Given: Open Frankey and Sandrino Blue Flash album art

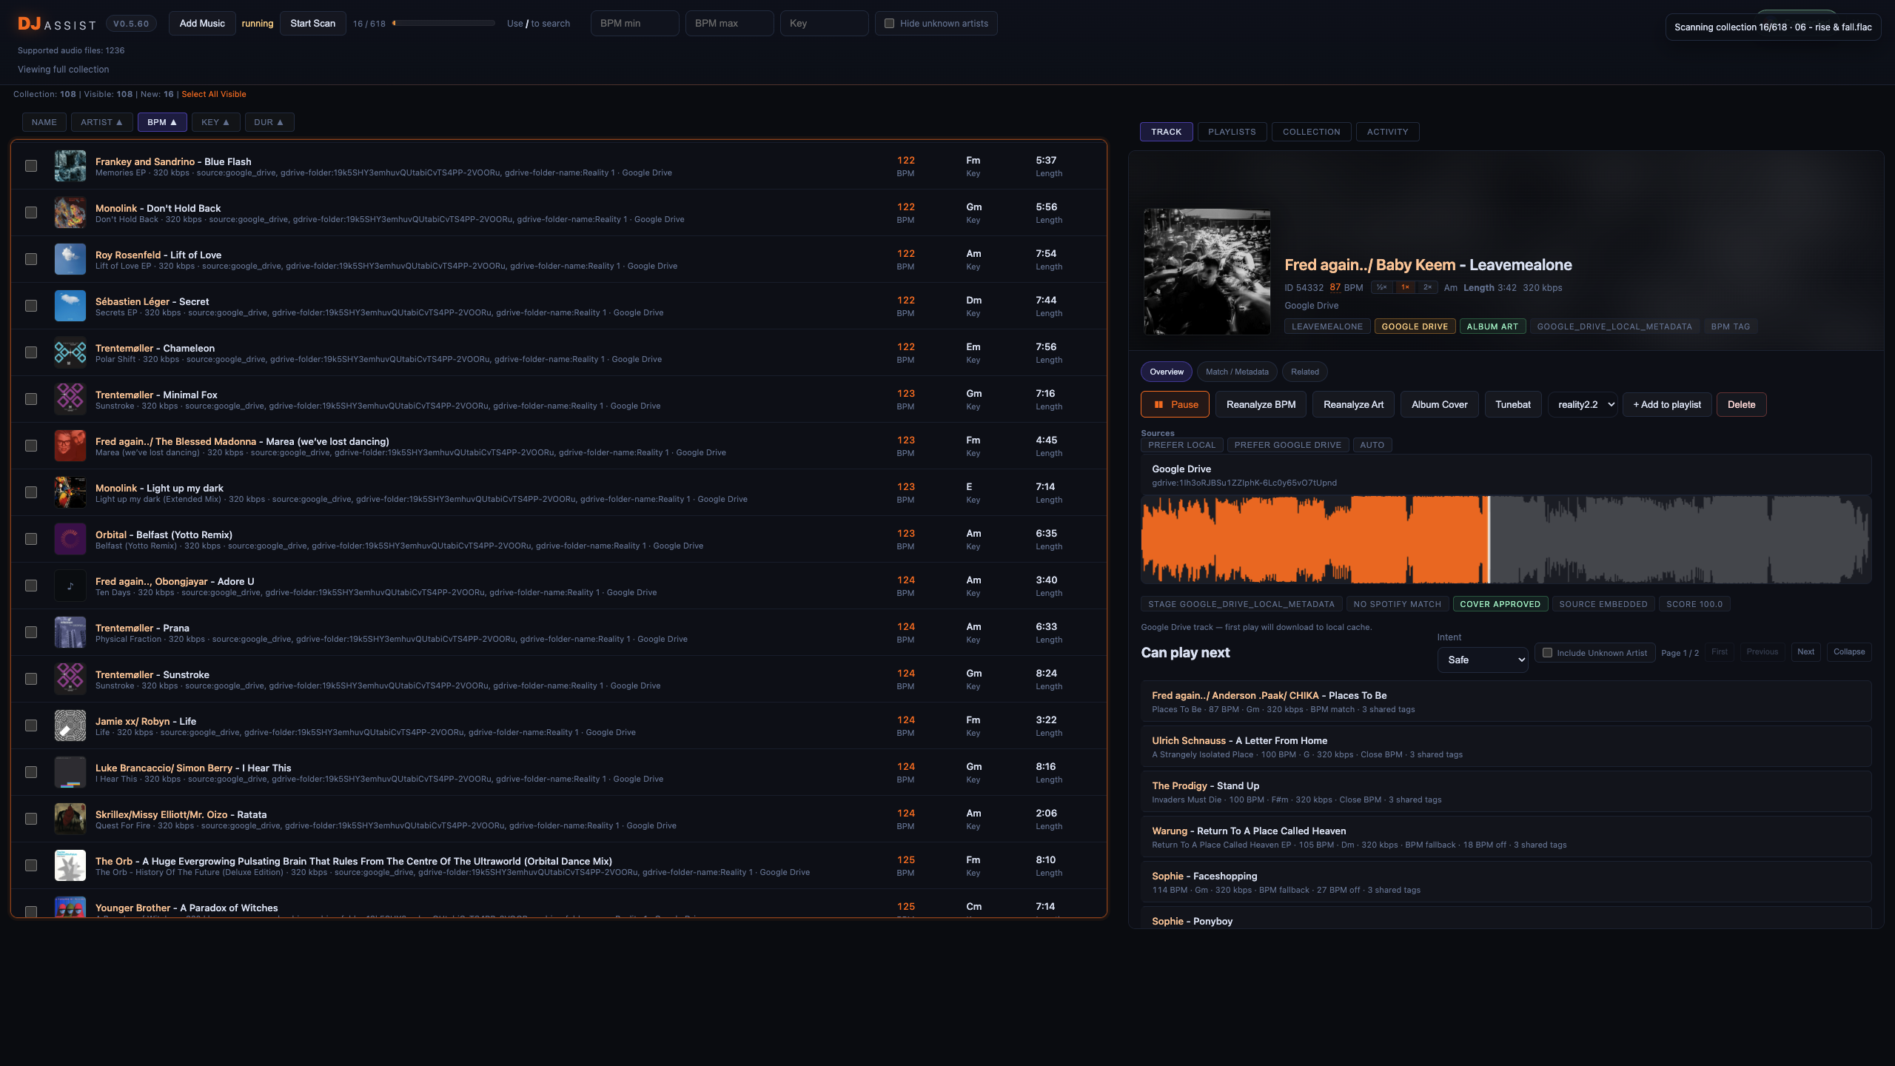Looking at the screenshot, I should [x=70, y=166].
